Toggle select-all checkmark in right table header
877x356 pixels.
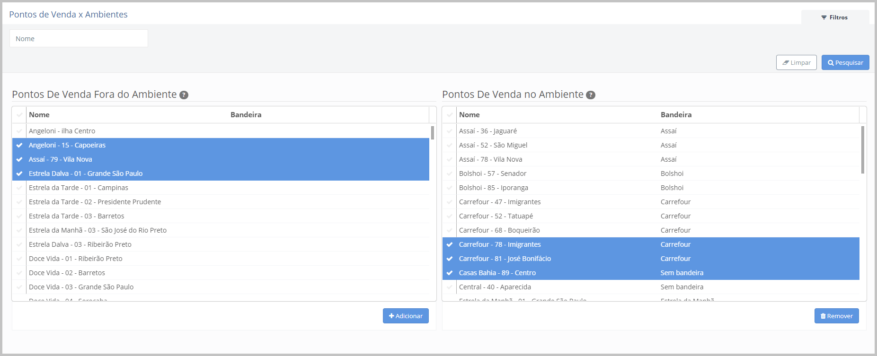tap(450, 115)
